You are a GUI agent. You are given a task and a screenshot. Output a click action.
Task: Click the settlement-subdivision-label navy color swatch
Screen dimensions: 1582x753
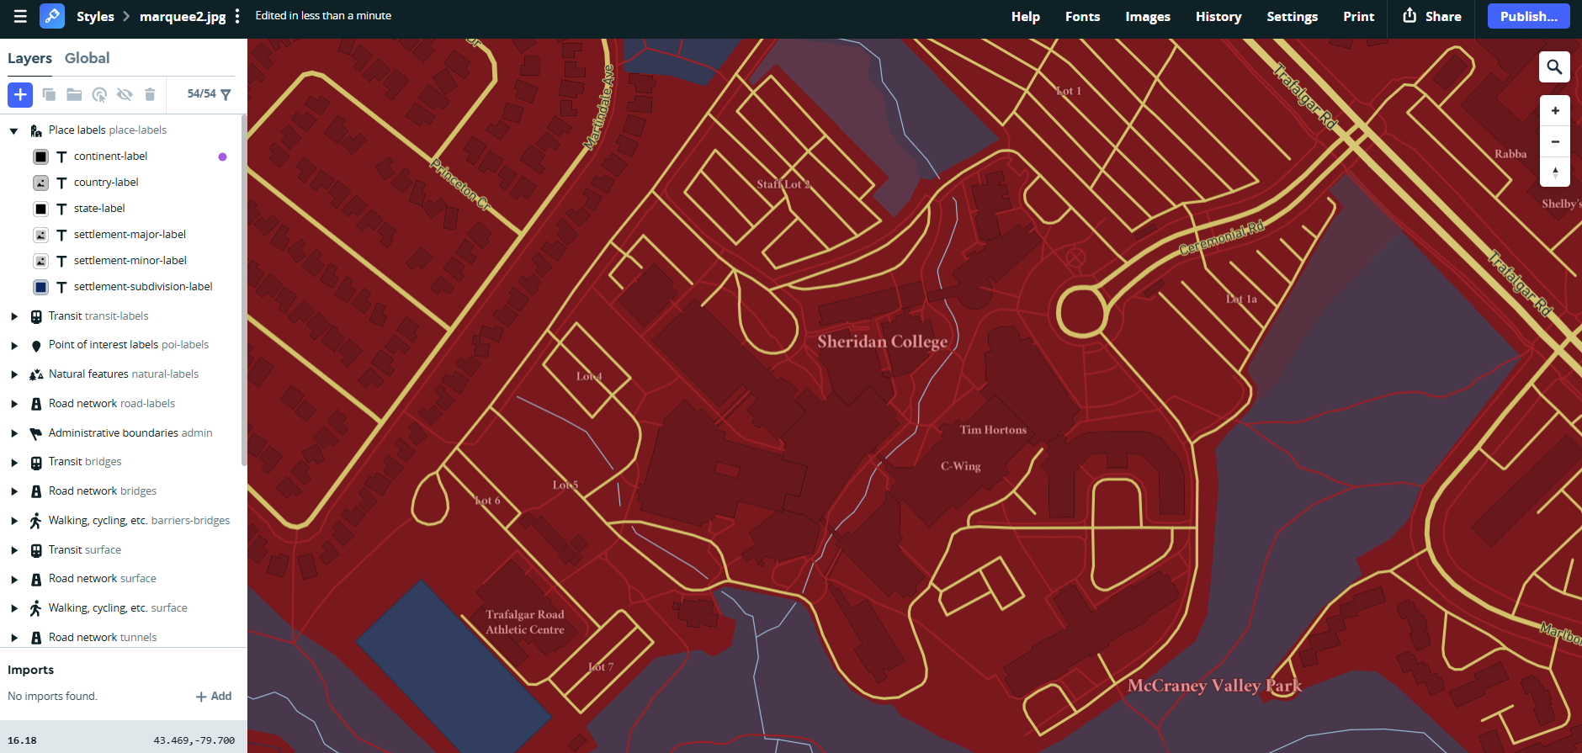[x=40, y=287]
